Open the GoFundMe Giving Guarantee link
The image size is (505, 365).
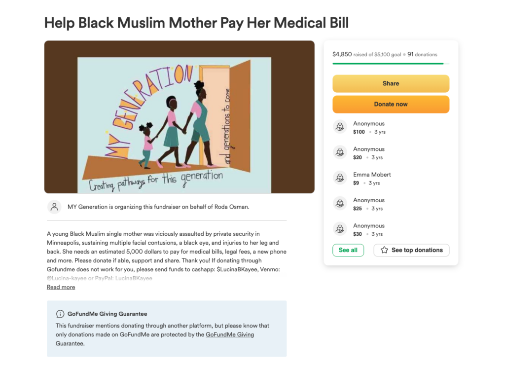pyautogui.click(x=154, y=339)
